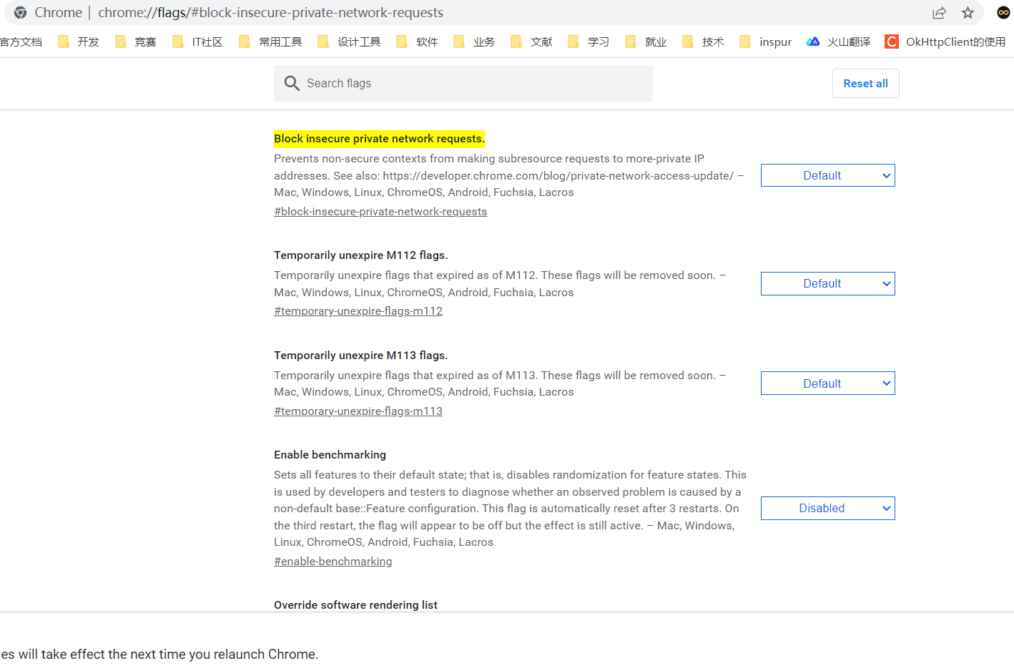Open the 学习 bookmark folder
1014x671 pixels.
coord(589,41)
